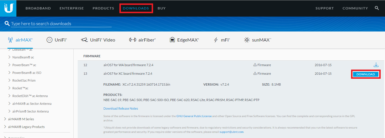
Task: Select the airOS7 for WA board firmware row
Action: tap(231, 65)
